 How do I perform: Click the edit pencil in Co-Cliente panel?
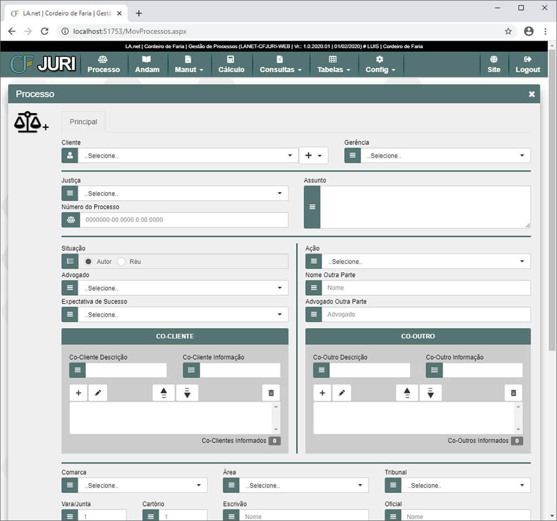98,393
